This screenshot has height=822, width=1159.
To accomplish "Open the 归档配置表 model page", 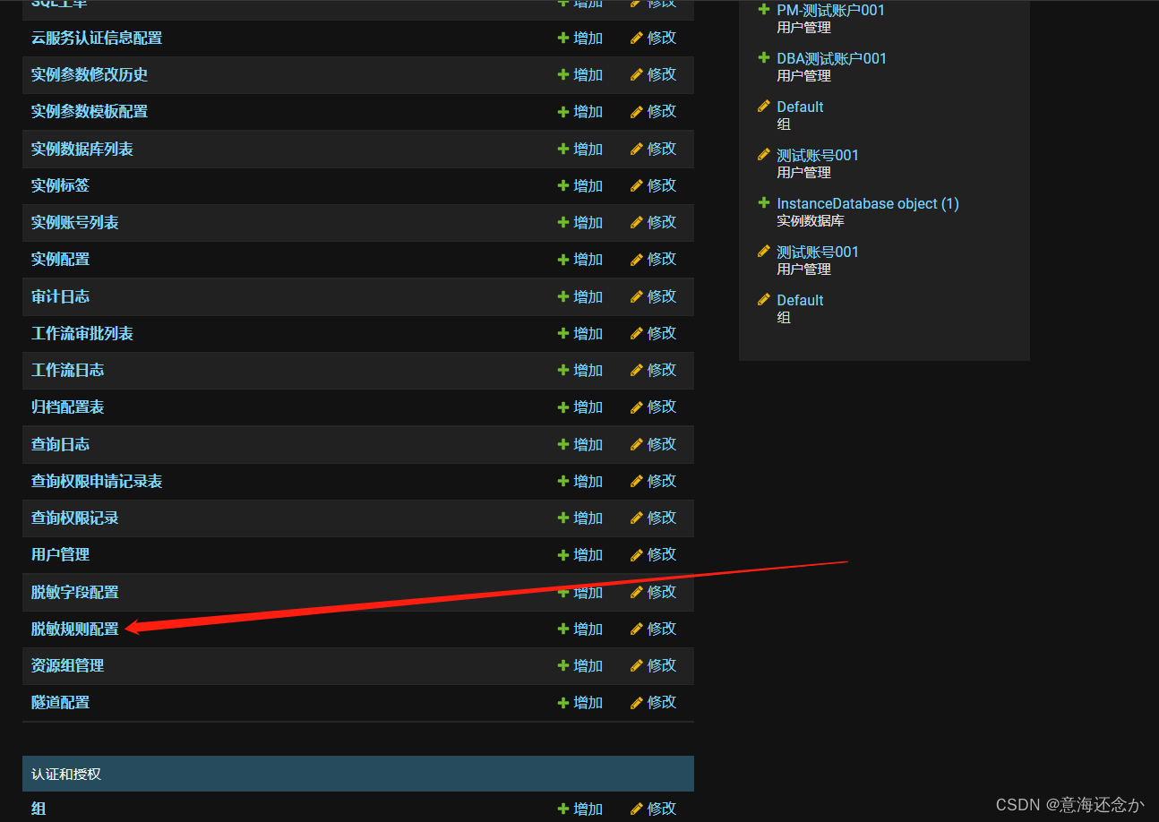I will (67, 407).
